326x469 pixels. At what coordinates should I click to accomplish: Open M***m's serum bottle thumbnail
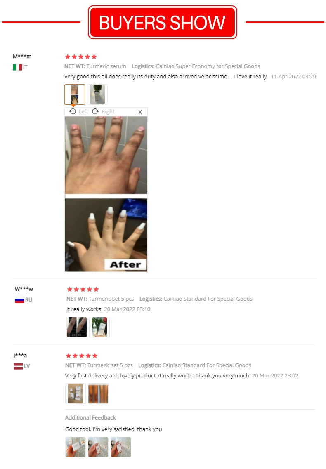point(97,94)
